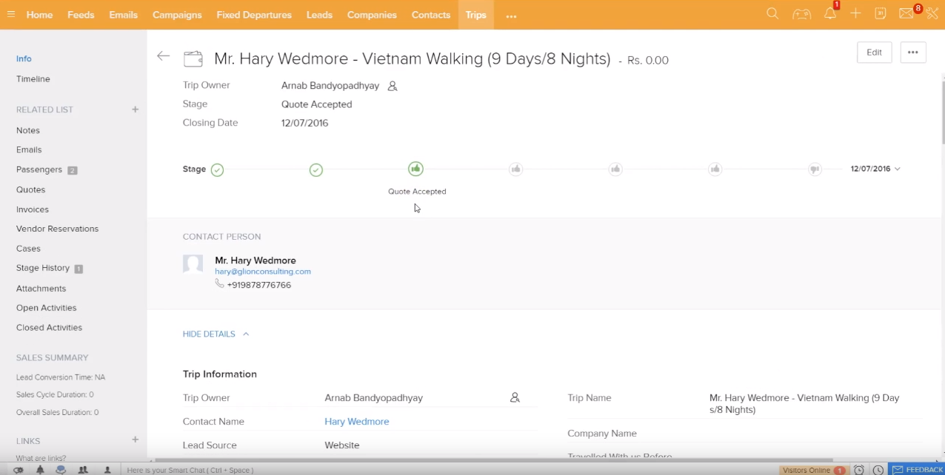This screenshot has width=945, height=475.
Task: Open the hary@glionconsulting.com email link
Action: point(263,272)
